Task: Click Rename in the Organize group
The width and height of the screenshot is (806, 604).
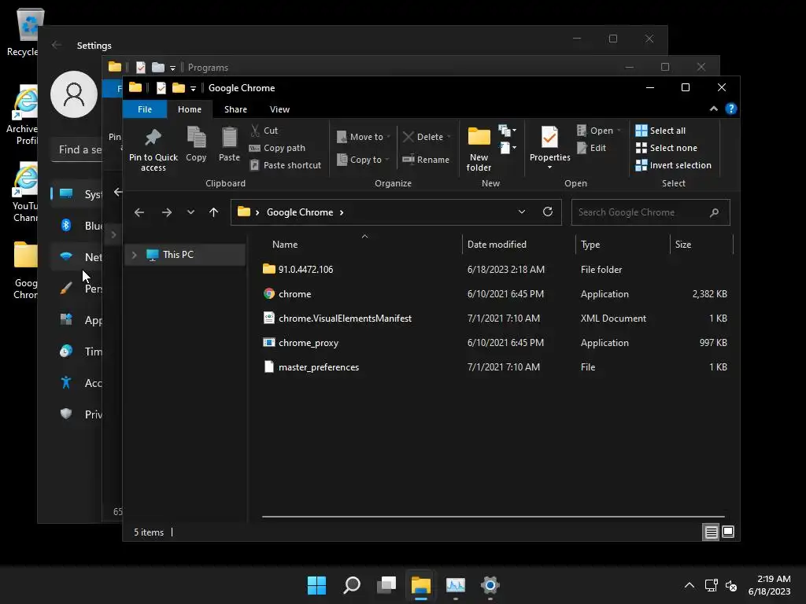Action: tap(426, 160)
